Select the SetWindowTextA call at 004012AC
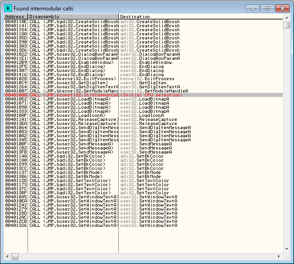Image resolution: width=294 pixels, height=264 pixels. (143, 217)
